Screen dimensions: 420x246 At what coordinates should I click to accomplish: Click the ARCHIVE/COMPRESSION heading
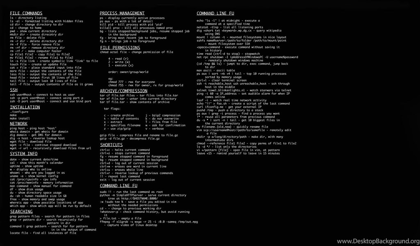pyautogui.click(x=123, y=91)
